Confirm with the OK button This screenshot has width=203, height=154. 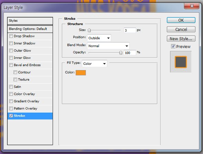(181, 20)
